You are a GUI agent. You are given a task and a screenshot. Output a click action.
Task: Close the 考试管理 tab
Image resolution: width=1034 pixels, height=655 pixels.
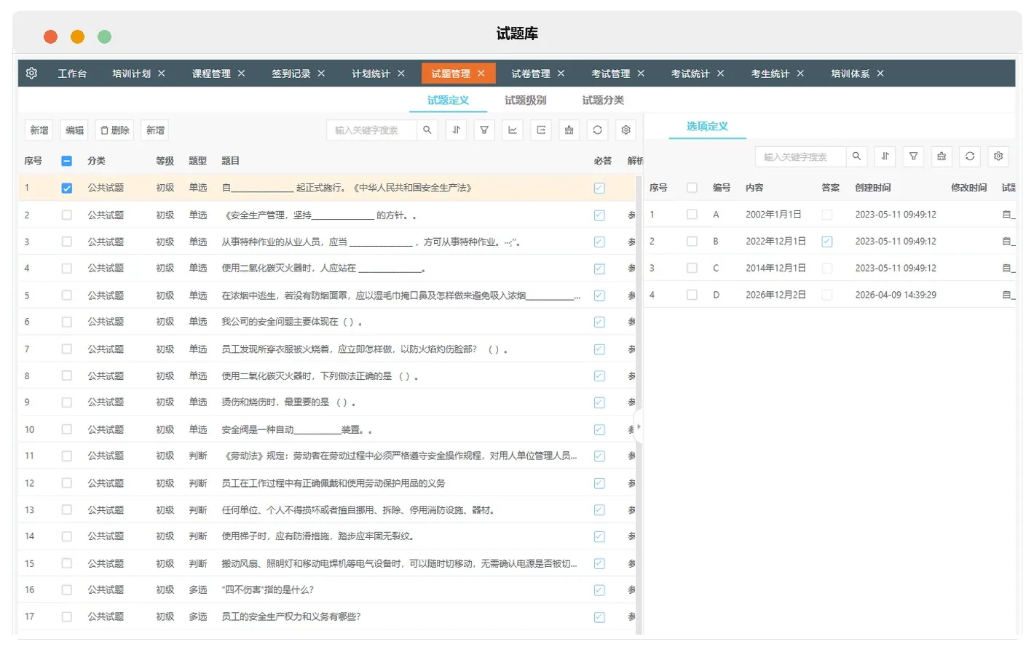coord(641,74)
